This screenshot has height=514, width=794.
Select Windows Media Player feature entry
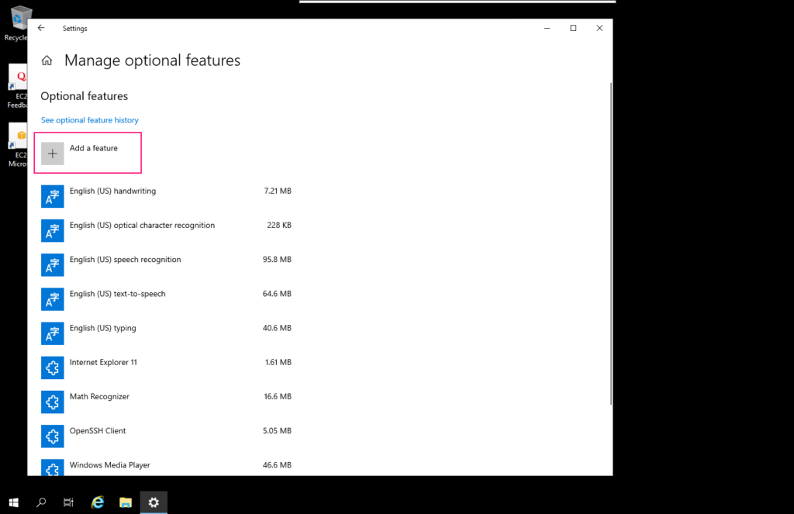(109, 465)
